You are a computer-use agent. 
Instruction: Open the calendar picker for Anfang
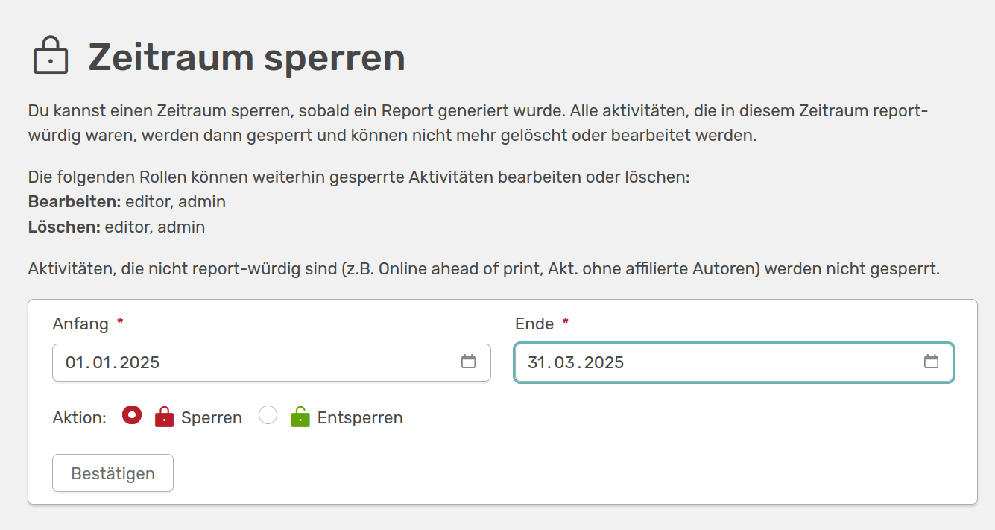tap(468, 362)
